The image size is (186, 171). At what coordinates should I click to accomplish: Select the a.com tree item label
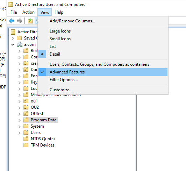click(x=30, y=44)
